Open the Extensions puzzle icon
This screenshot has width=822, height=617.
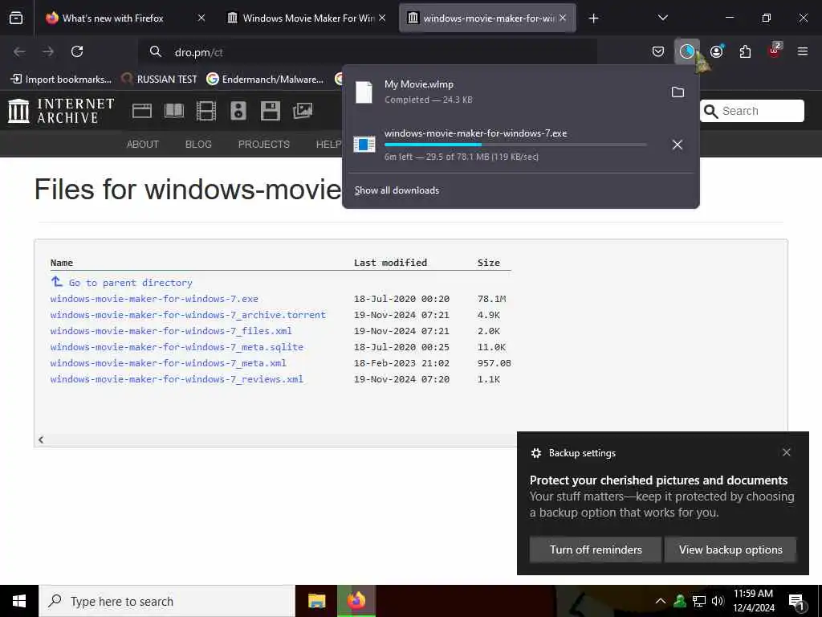point(745,51)
